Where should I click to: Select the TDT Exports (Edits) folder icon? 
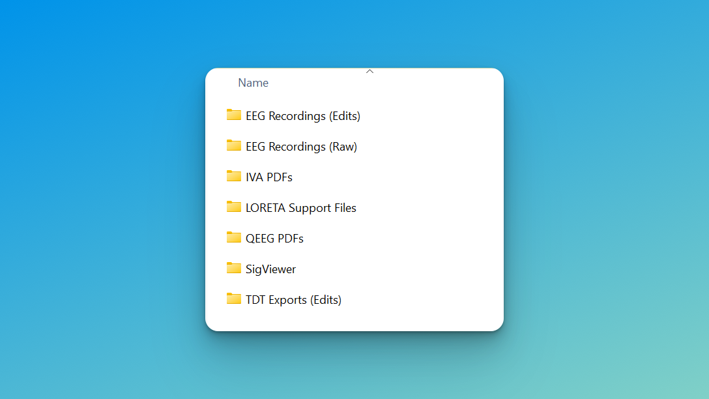[x=234, y=299]
